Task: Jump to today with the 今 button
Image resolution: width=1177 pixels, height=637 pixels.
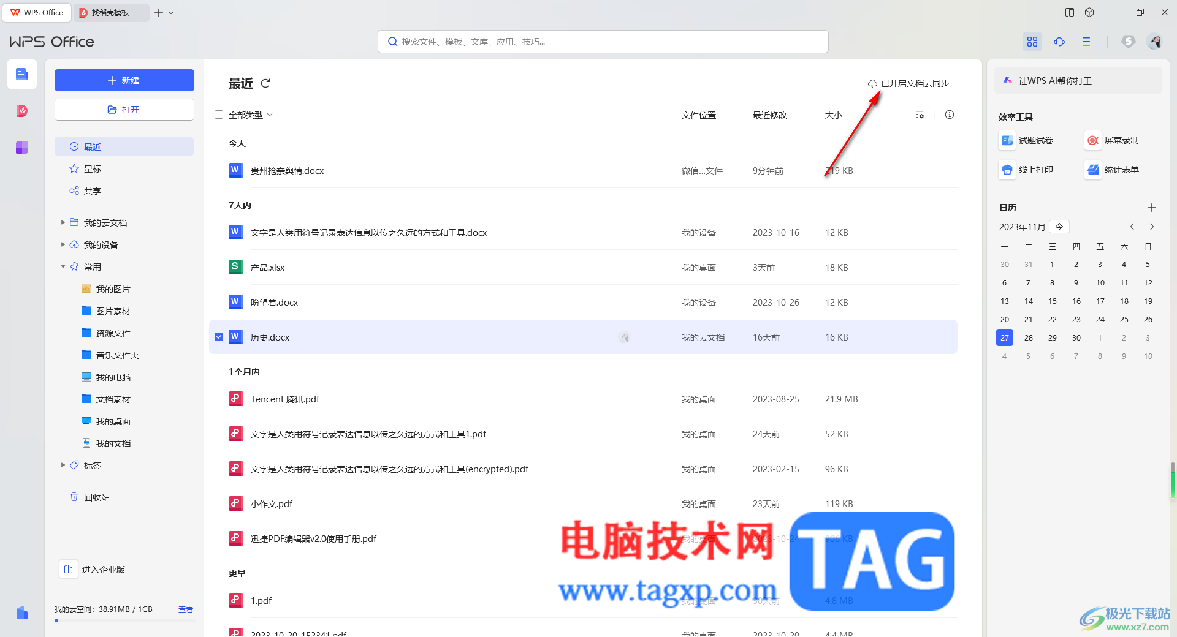Action: pos(1059,227)
